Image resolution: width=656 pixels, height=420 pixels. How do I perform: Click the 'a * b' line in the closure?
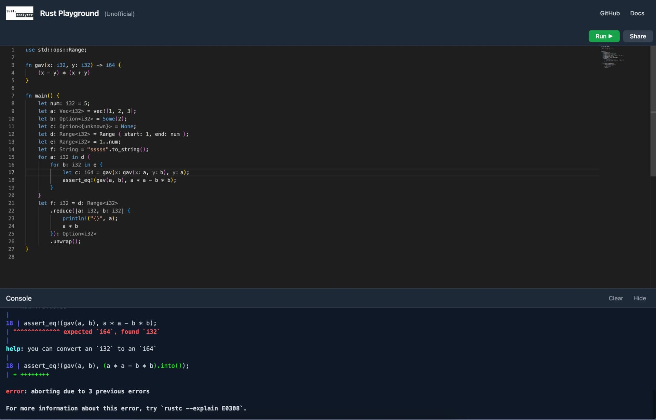tap(70, 226)
